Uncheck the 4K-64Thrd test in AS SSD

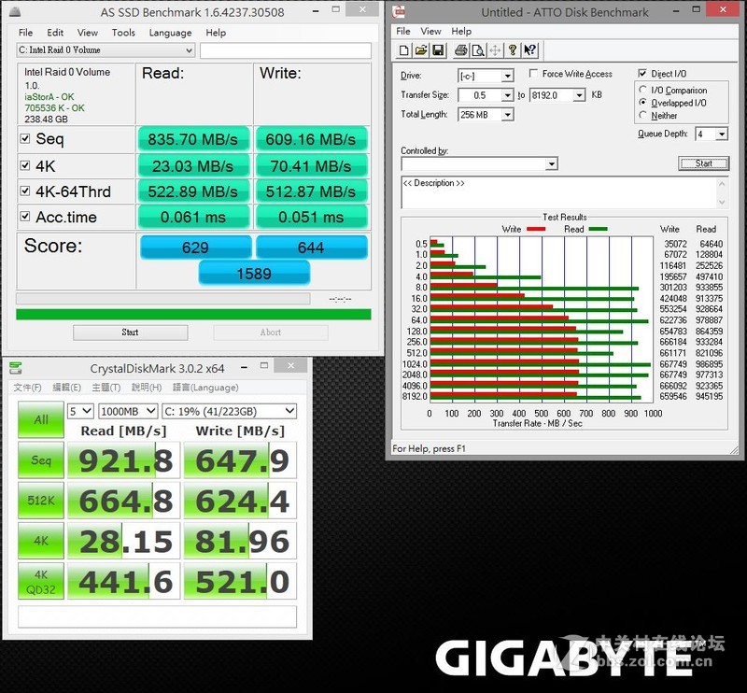pos(25,191)
